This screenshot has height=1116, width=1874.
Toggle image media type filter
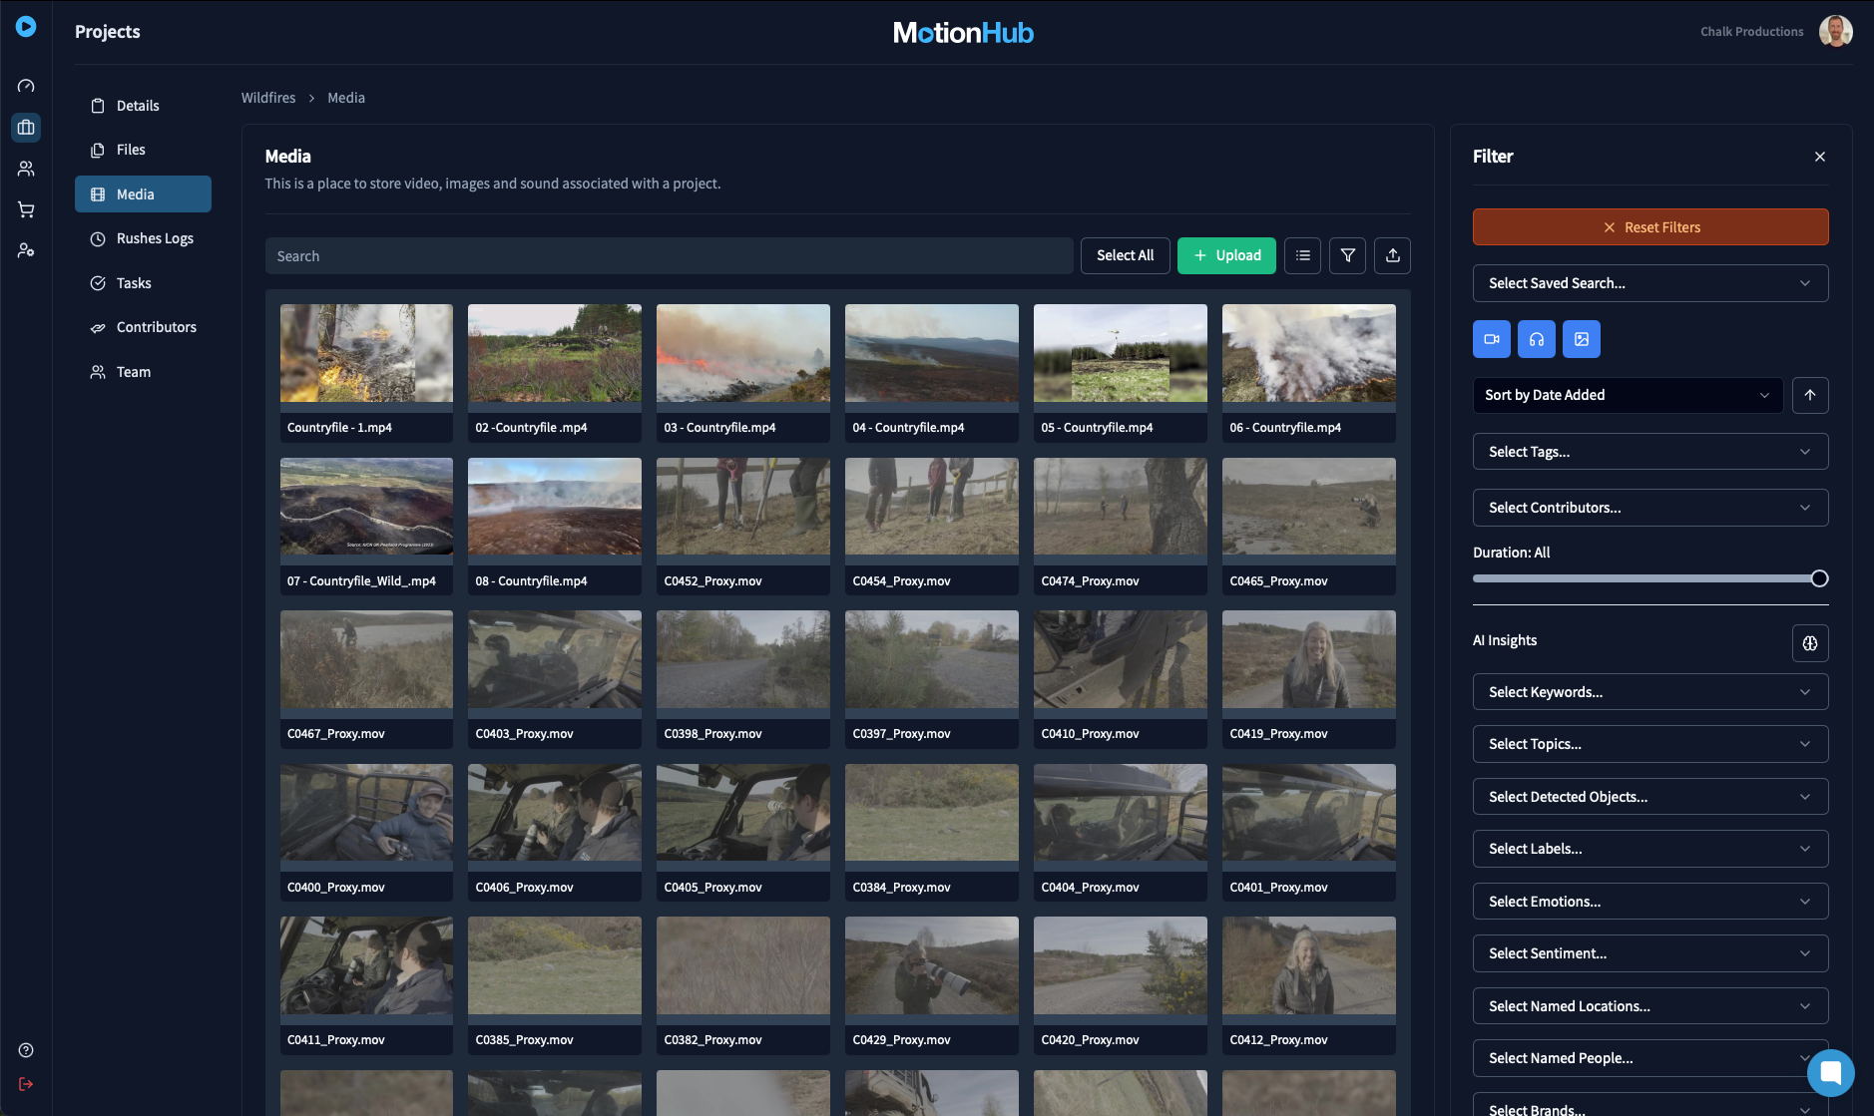pyautogui.click(x=1581, y=339)
